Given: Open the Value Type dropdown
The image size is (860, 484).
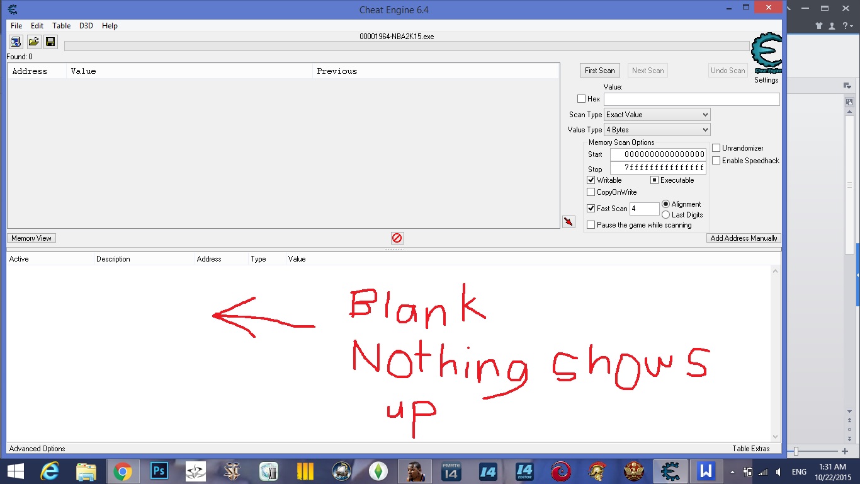Looking at the screenshot, I should click(657, 130).
